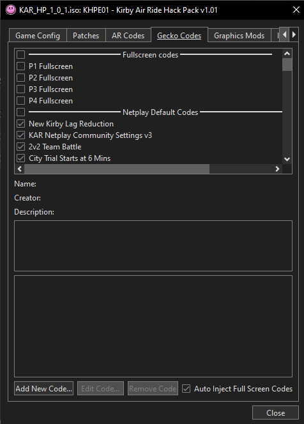This screenshot has width=304, height=424.
Task: Open the Patches tab
Action: tap(86, 35)
